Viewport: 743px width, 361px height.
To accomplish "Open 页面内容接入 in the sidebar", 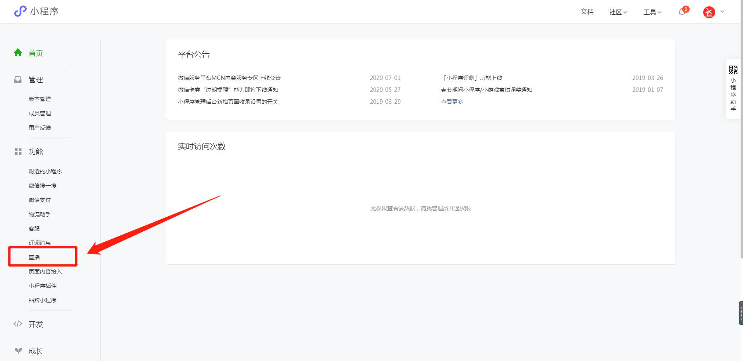I will click(x=45, y=272).
